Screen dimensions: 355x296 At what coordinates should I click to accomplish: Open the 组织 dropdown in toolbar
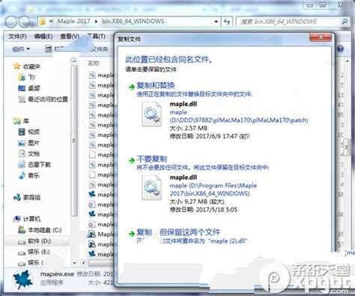21,49
